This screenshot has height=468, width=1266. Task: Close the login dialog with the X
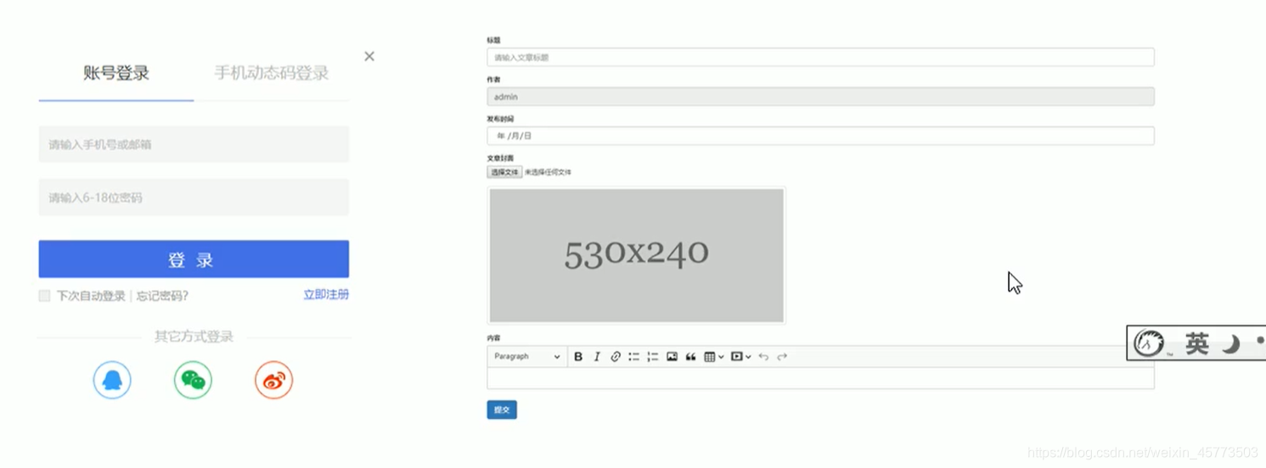(x=369, y=56)
